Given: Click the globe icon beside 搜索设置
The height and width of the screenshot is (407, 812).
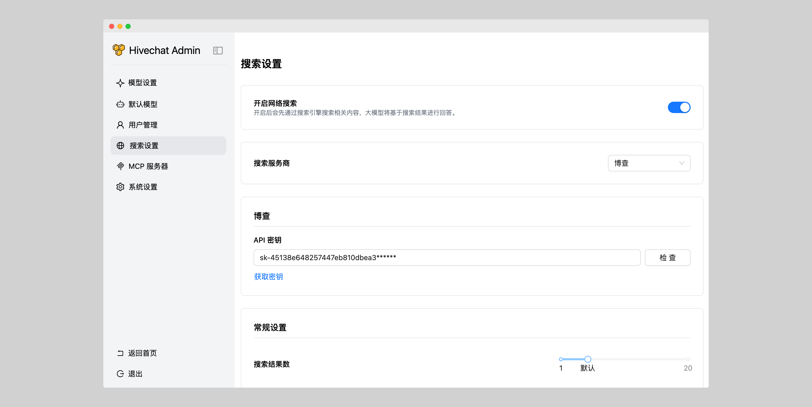Looking at the screenshot, I should [120, 146].
